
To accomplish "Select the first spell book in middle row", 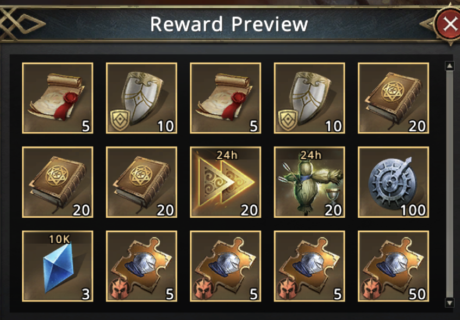I will pyautogui.click(x=58, y=182).
